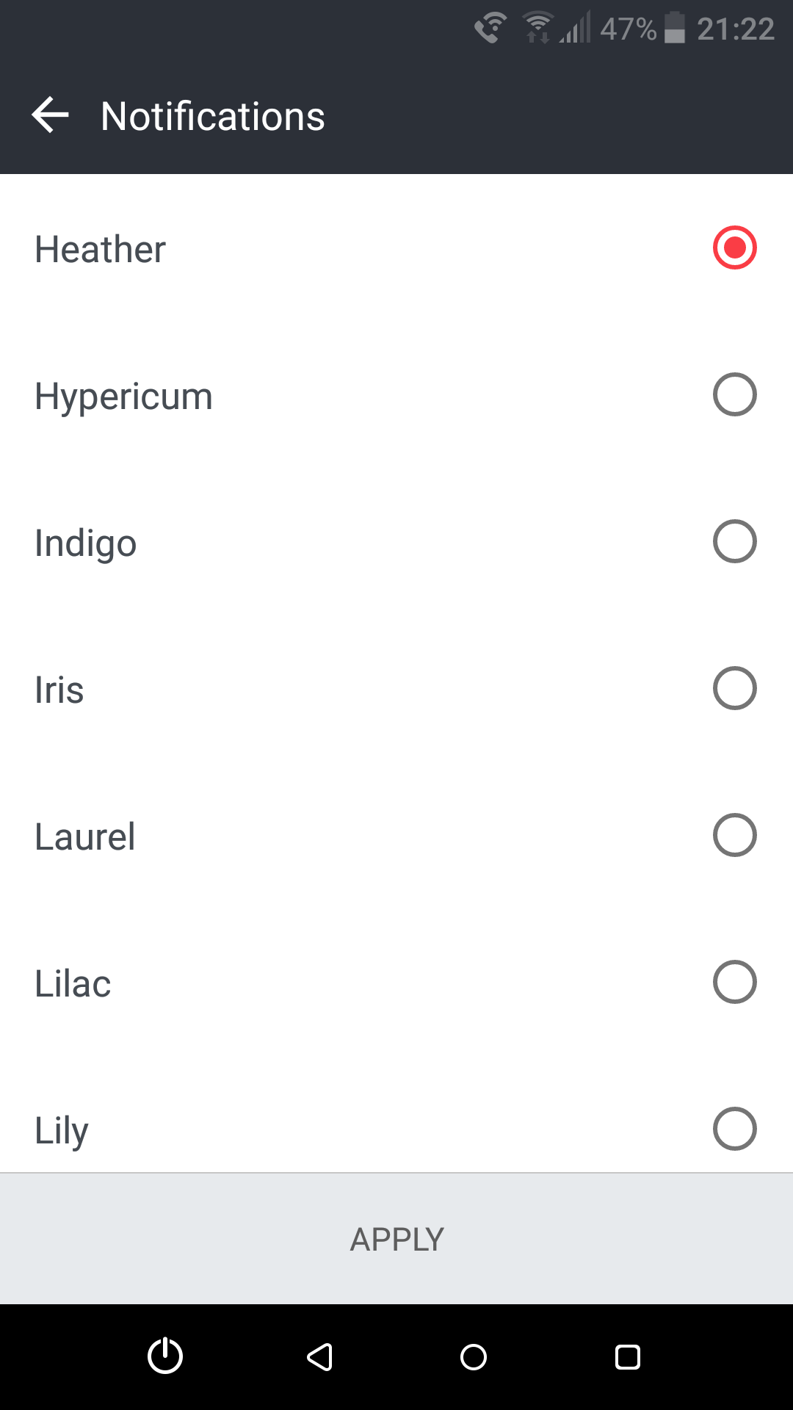Tap the Wi-Fi signal status icon
Screen dimensions: 793x1410
[538, 29]
